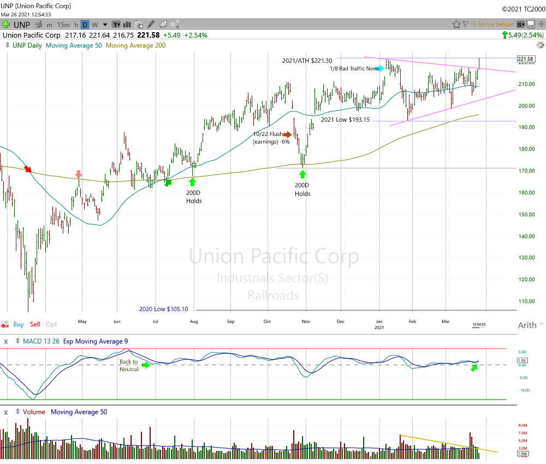The height and width of the screenshot is (464, 546).
Task: Click the '2021/ATH $221.30' annotation
Action: click(307, 61)
